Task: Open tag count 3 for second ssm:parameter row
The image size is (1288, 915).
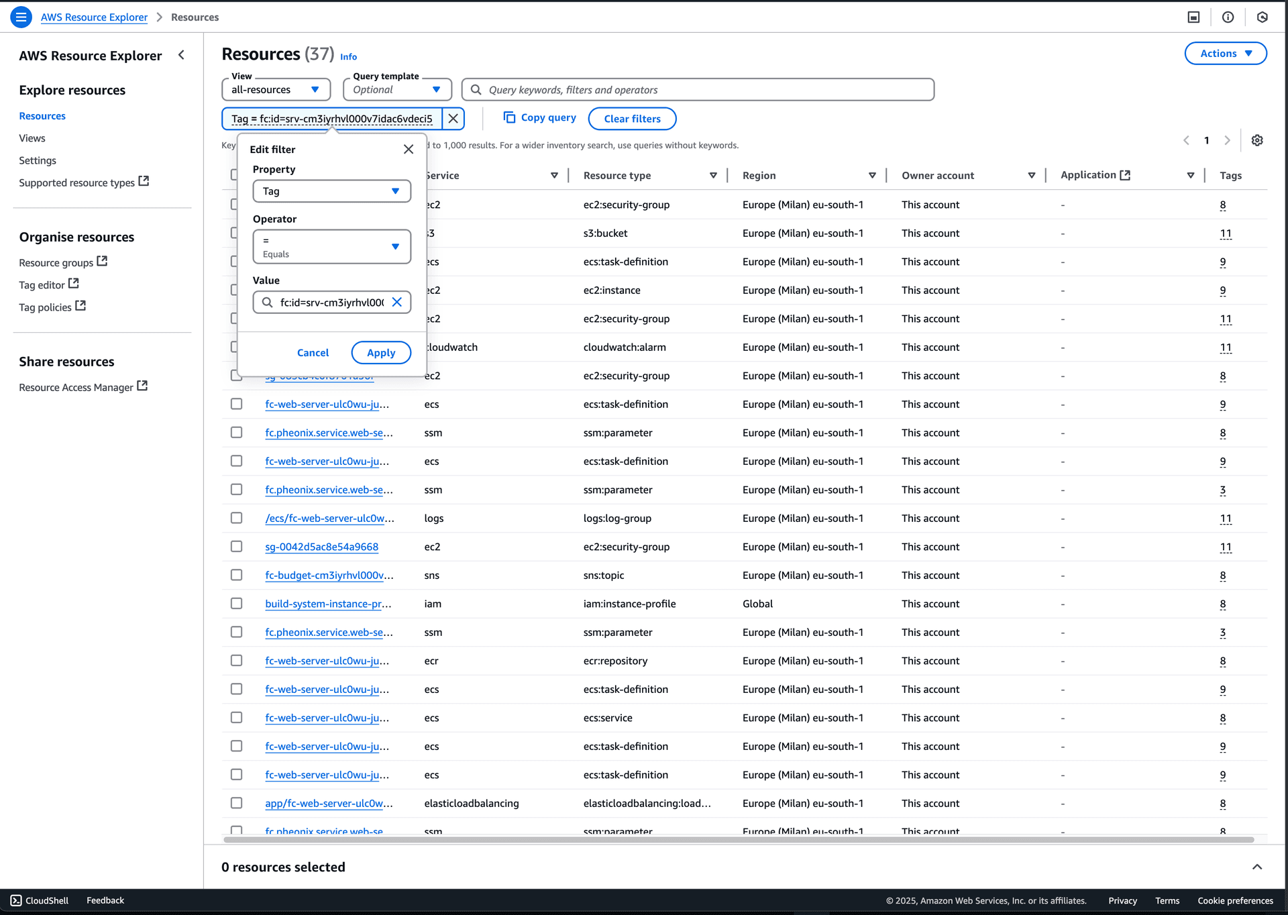Action: (x=1222, y=490)
